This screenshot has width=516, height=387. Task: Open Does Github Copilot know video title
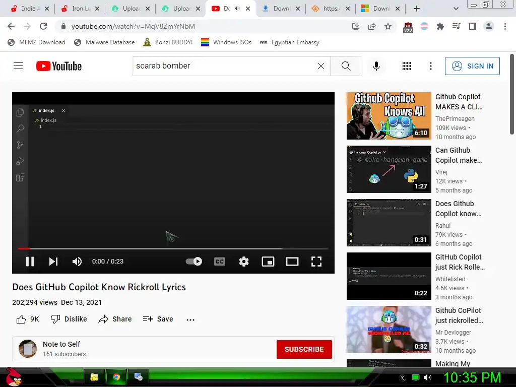[x=458, y=209]
